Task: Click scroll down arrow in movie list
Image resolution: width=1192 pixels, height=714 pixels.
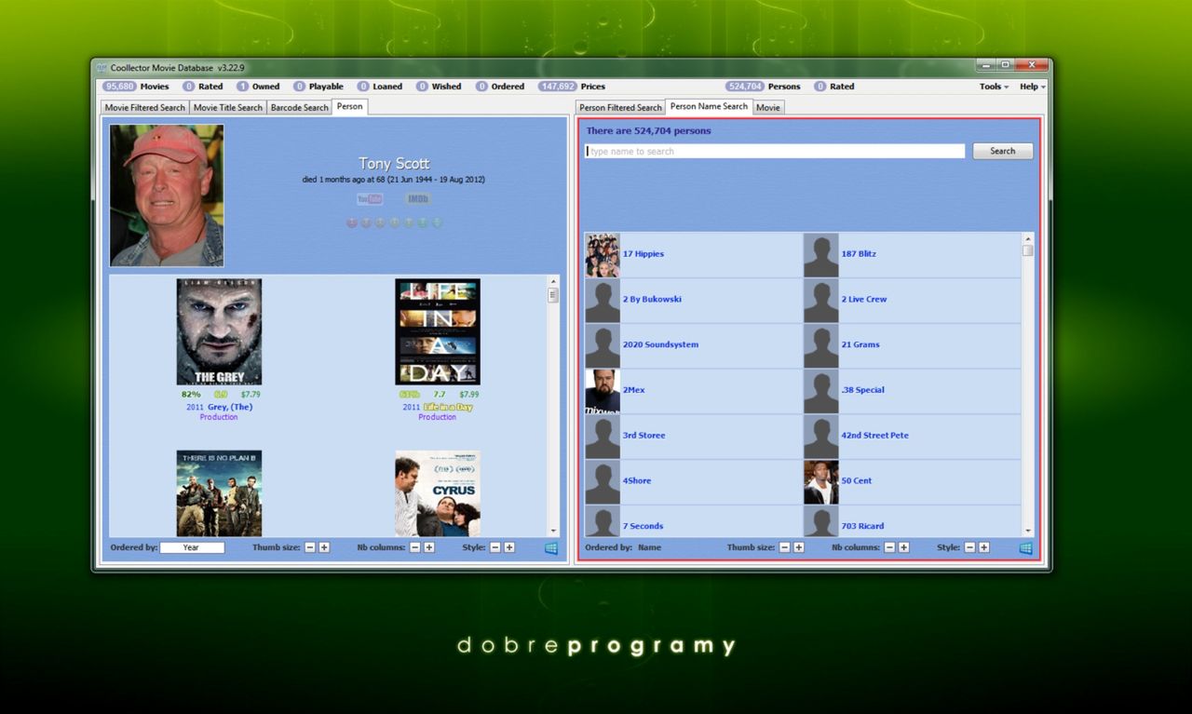Action: click(553, 530)
